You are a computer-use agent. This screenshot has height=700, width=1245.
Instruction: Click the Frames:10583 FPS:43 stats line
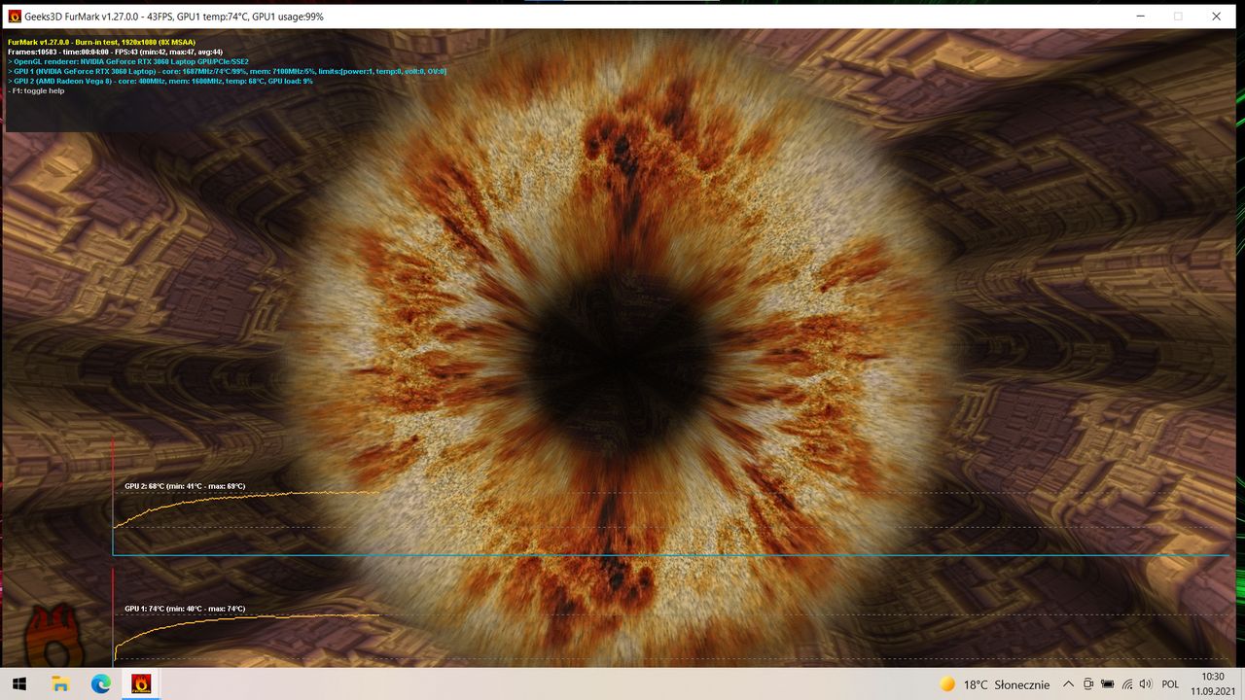coord(116,52)
